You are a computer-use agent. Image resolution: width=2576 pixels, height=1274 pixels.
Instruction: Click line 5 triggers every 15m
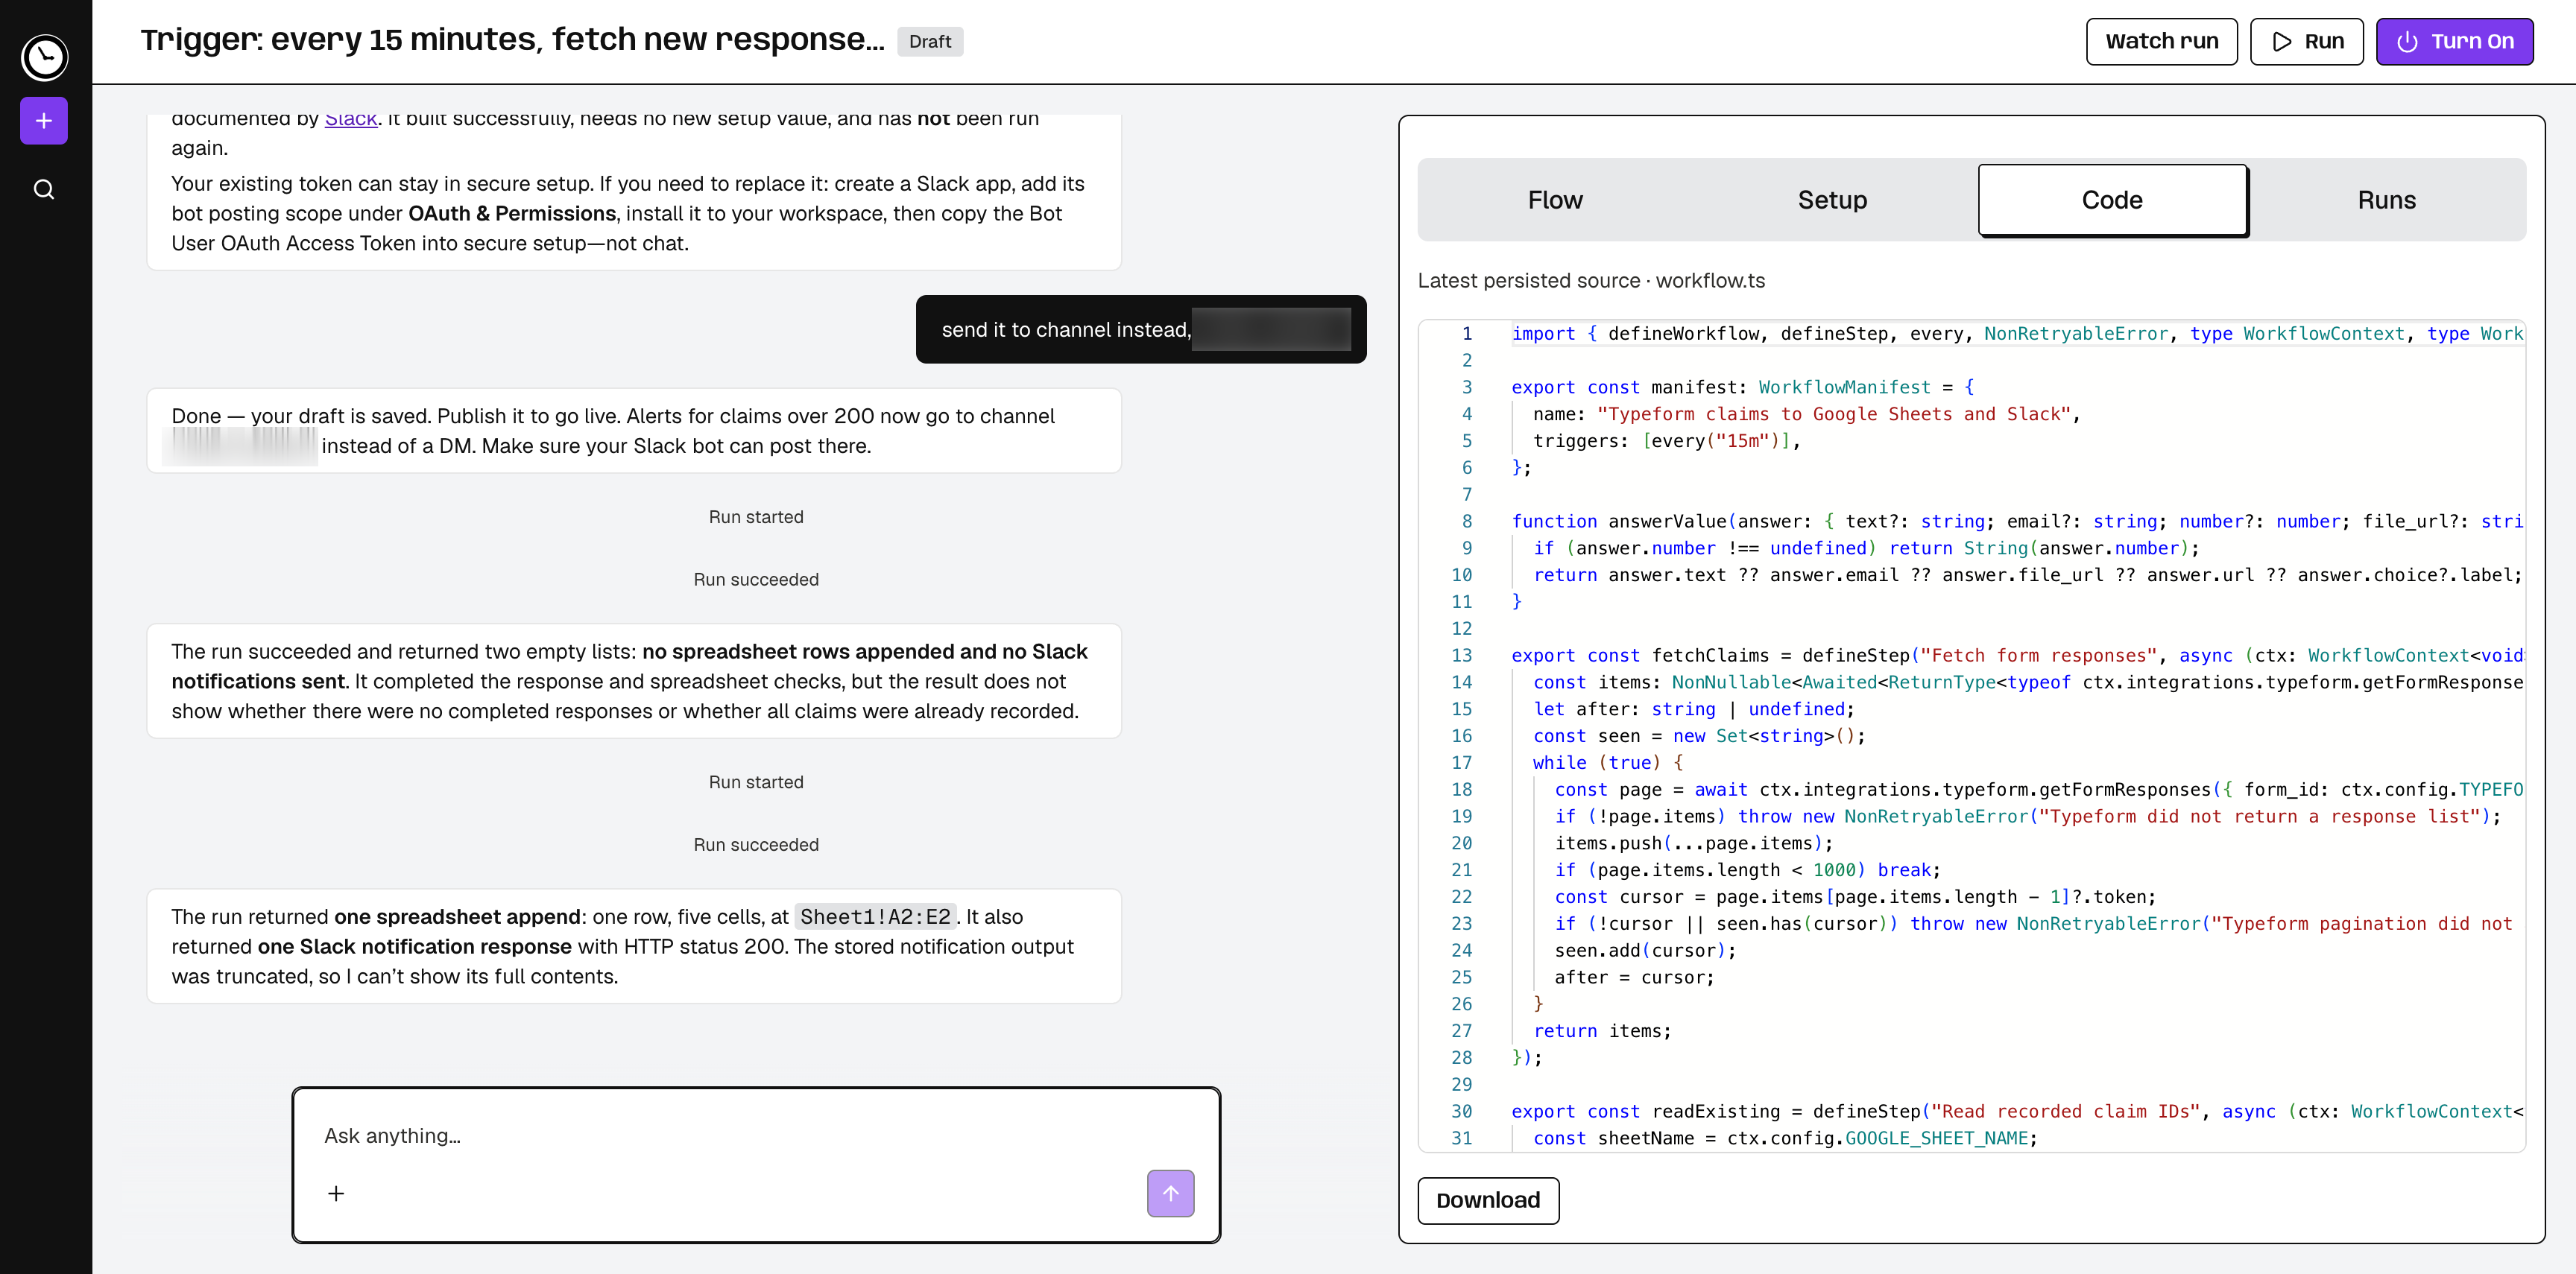pyautogui.click(x=1666, y=440)
